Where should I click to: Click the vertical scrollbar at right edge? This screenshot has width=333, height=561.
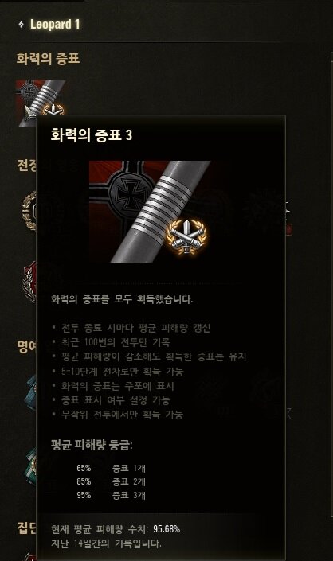pos(331,286)
